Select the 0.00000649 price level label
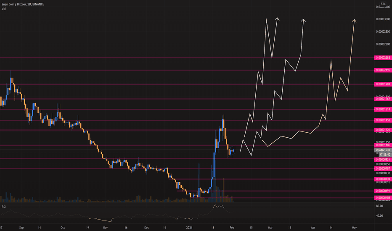392x231 pixels. click(x=382, y=179)
